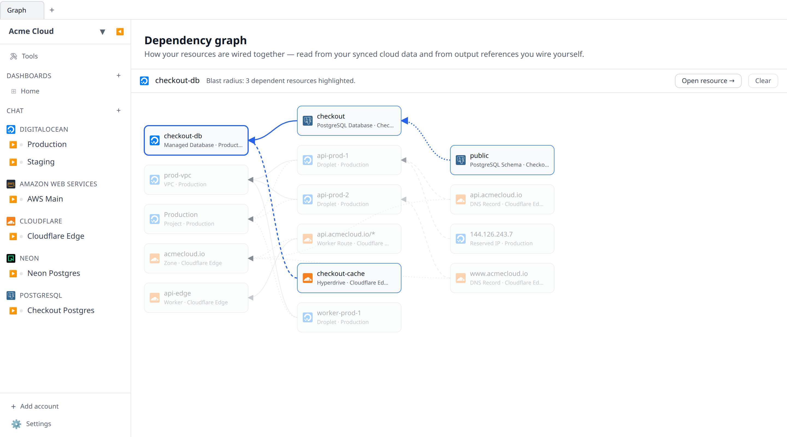The image size is (787, 437).
Task: Click Add account
Action: click(x=35, y=406)
